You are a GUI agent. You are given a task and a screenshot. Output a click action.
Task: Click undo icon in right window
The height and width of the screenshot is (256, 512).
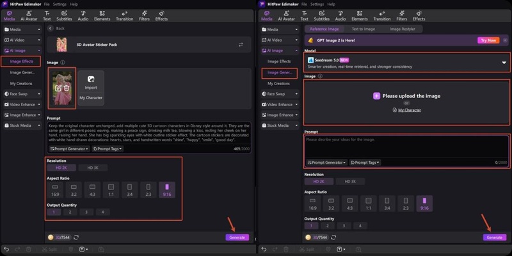[264, 250]
